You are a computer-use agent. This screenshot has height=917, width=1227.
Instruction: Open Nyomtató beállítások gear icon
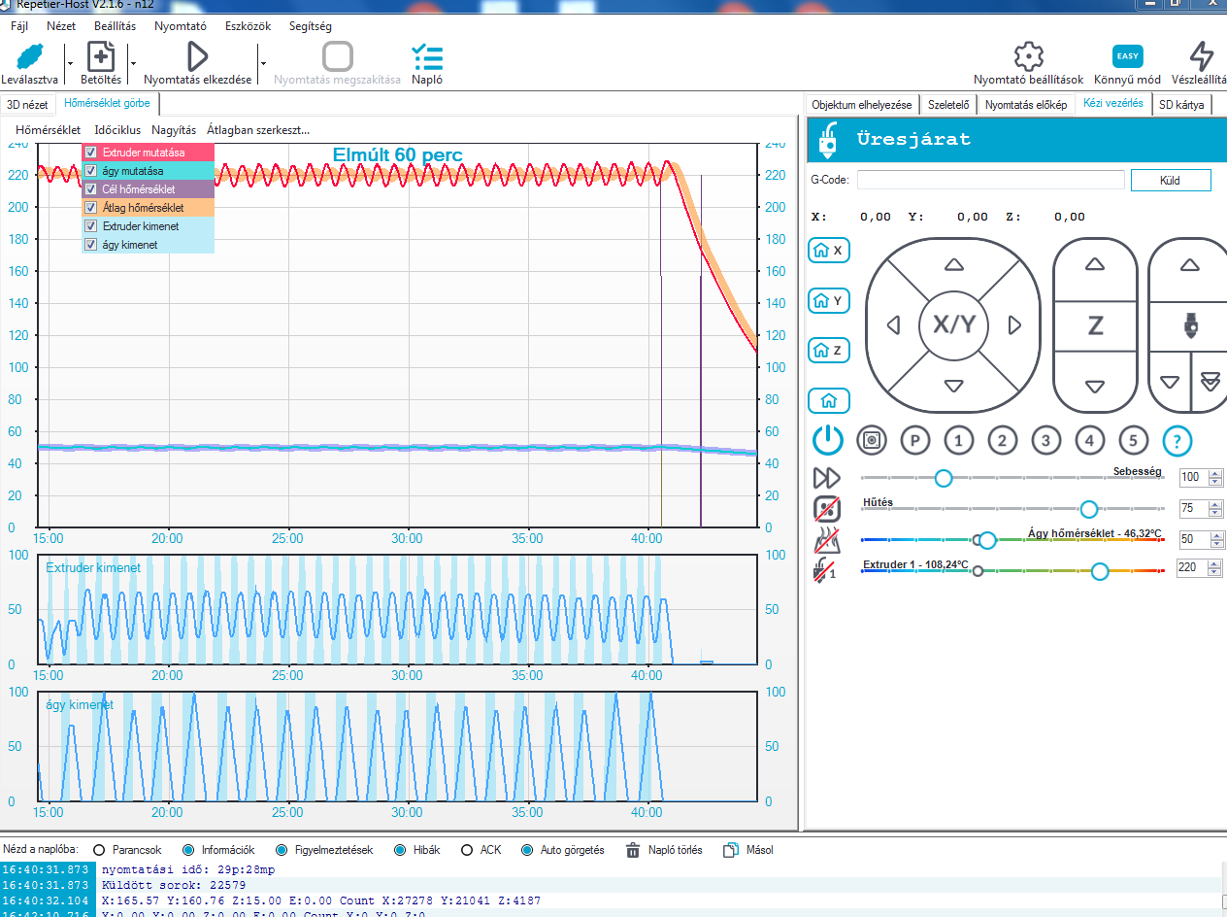coord(1028,56)
